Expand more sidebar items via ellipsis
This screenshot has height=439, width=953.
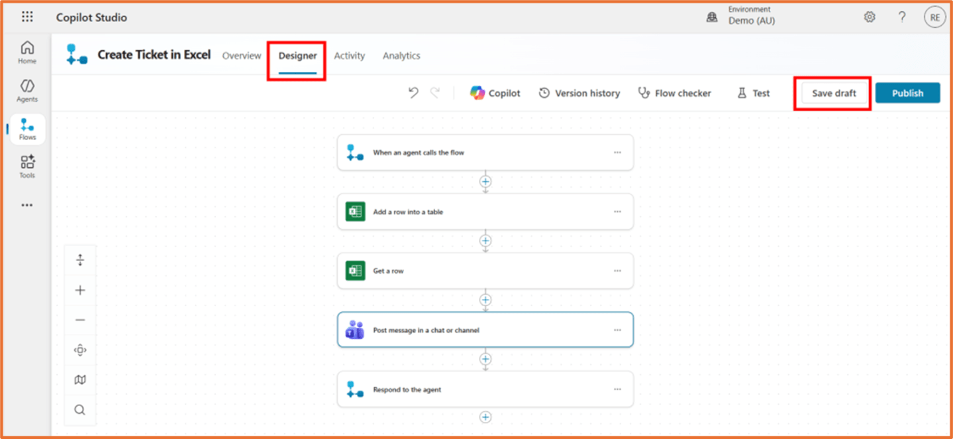point(27,205)
